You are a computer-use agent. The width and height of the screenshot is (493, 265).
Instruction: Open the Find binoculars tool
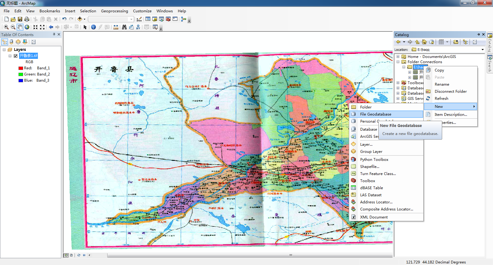pyautogui.click(x=124, y=27)
